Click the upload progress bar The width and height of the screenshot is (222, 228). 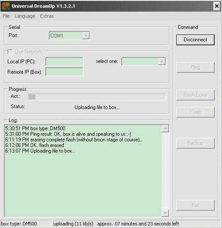[97, 97]
